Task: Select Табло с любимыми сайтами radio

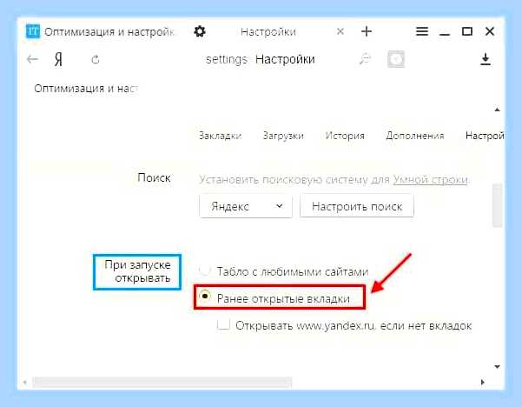Action: click(204, 270)
